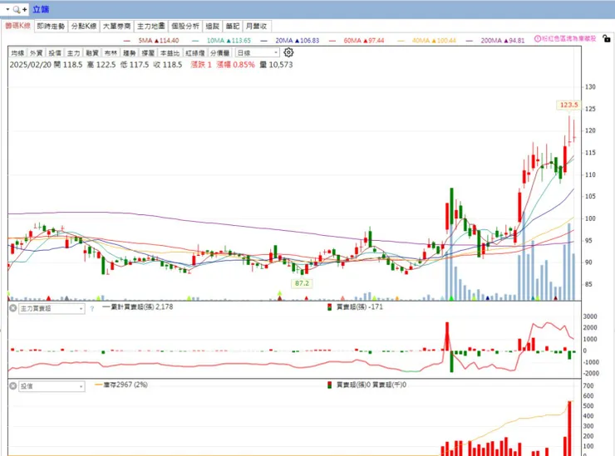Toggle the 趨勢 trend button

[130, 53]
